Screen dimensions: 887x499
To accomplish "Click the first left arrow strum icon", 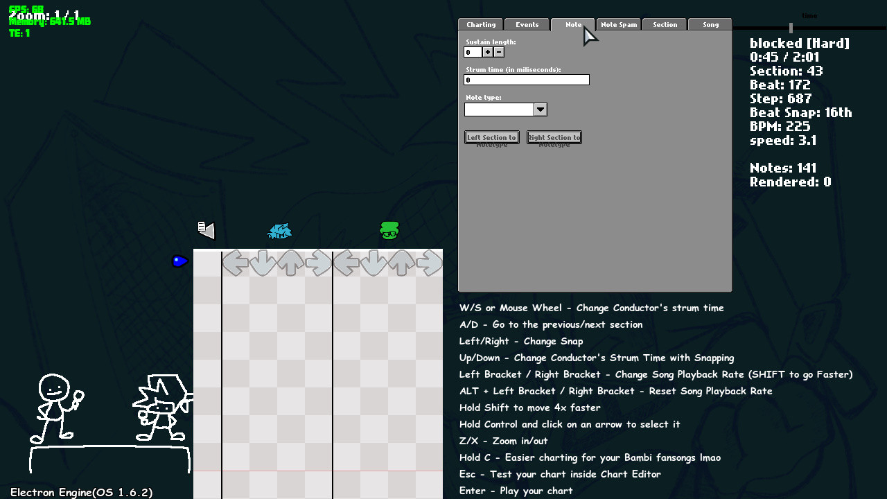I will (x=236, y=263).
